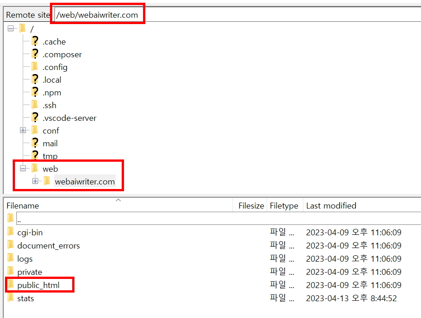This screenshot has height=318, width=421.
Task: Click the cgi-bin folder icon
Action: [10, 231]
